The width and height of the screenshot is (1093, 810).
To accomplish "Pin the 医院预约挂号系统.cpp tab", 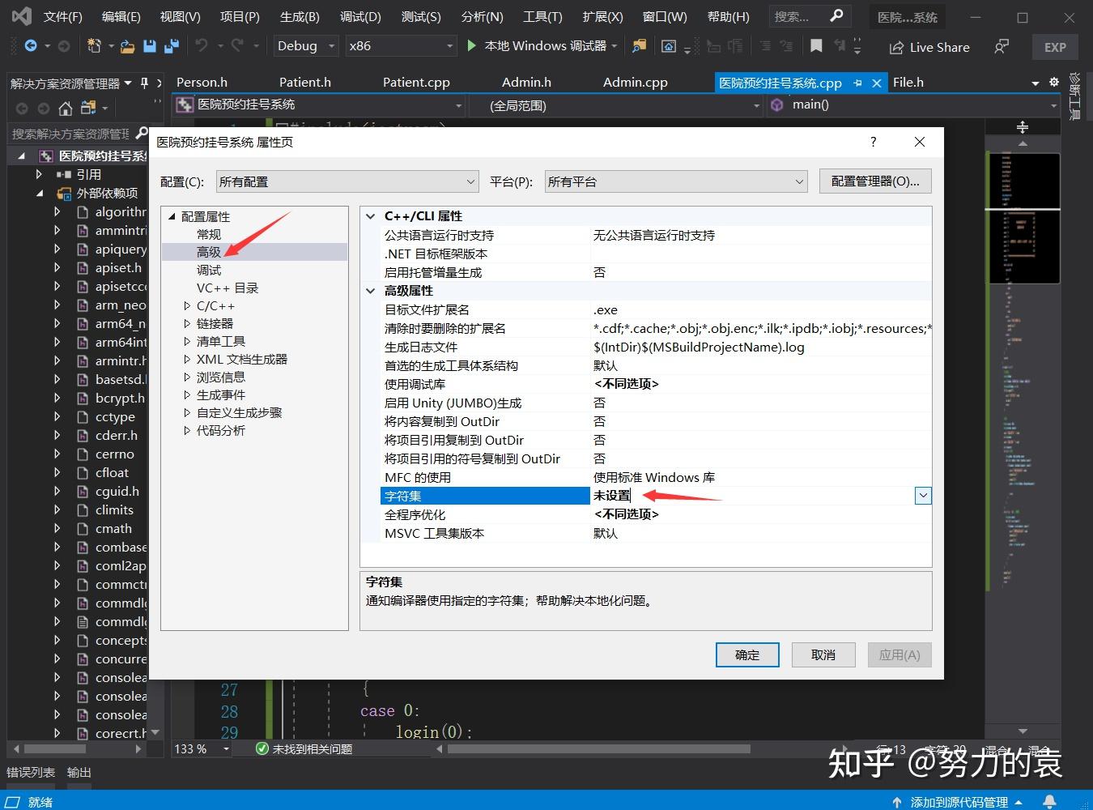I will tap(857, 83).
